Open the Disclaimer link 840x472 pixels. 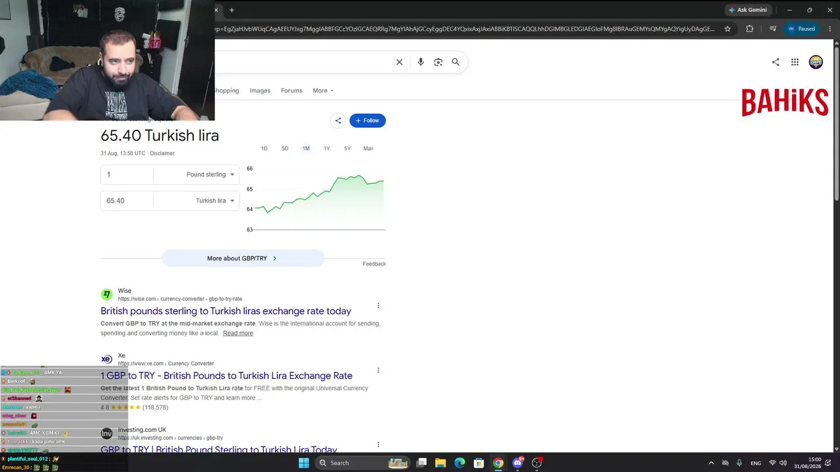[x=162, y=153]
